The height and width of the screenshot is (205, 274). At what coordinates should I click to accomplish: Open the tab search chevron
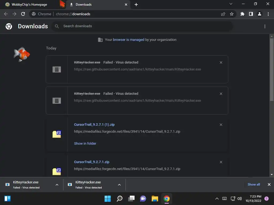(x=231, y=4)
